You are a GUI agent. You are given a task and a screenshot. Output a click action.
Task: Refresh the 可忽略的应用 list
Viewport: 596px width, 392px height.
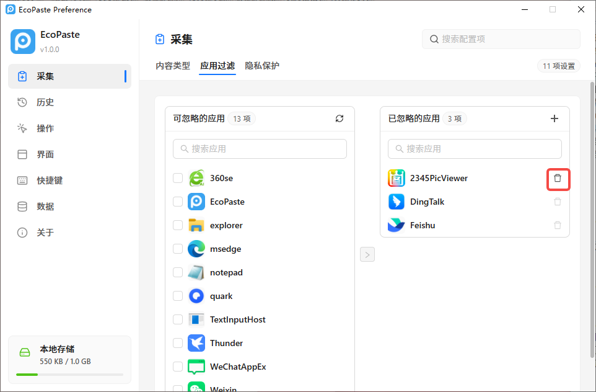click(340, 118)
